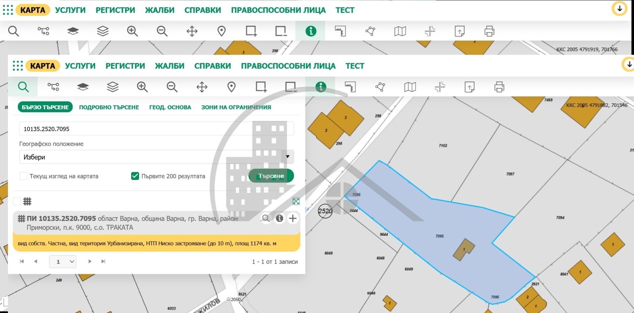Enable "Текущ изглед на картата" checkbox
634x313 pixels.
(23, 176)
